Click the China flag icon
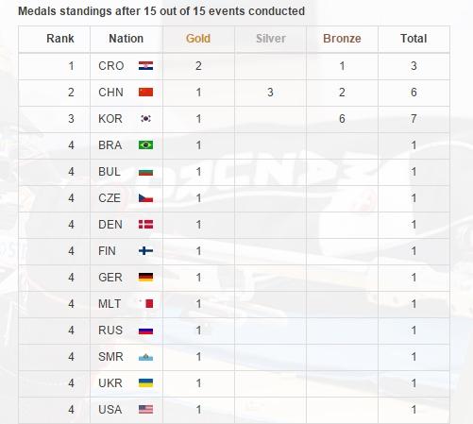 pyautogui.click(x=145, y=93)
